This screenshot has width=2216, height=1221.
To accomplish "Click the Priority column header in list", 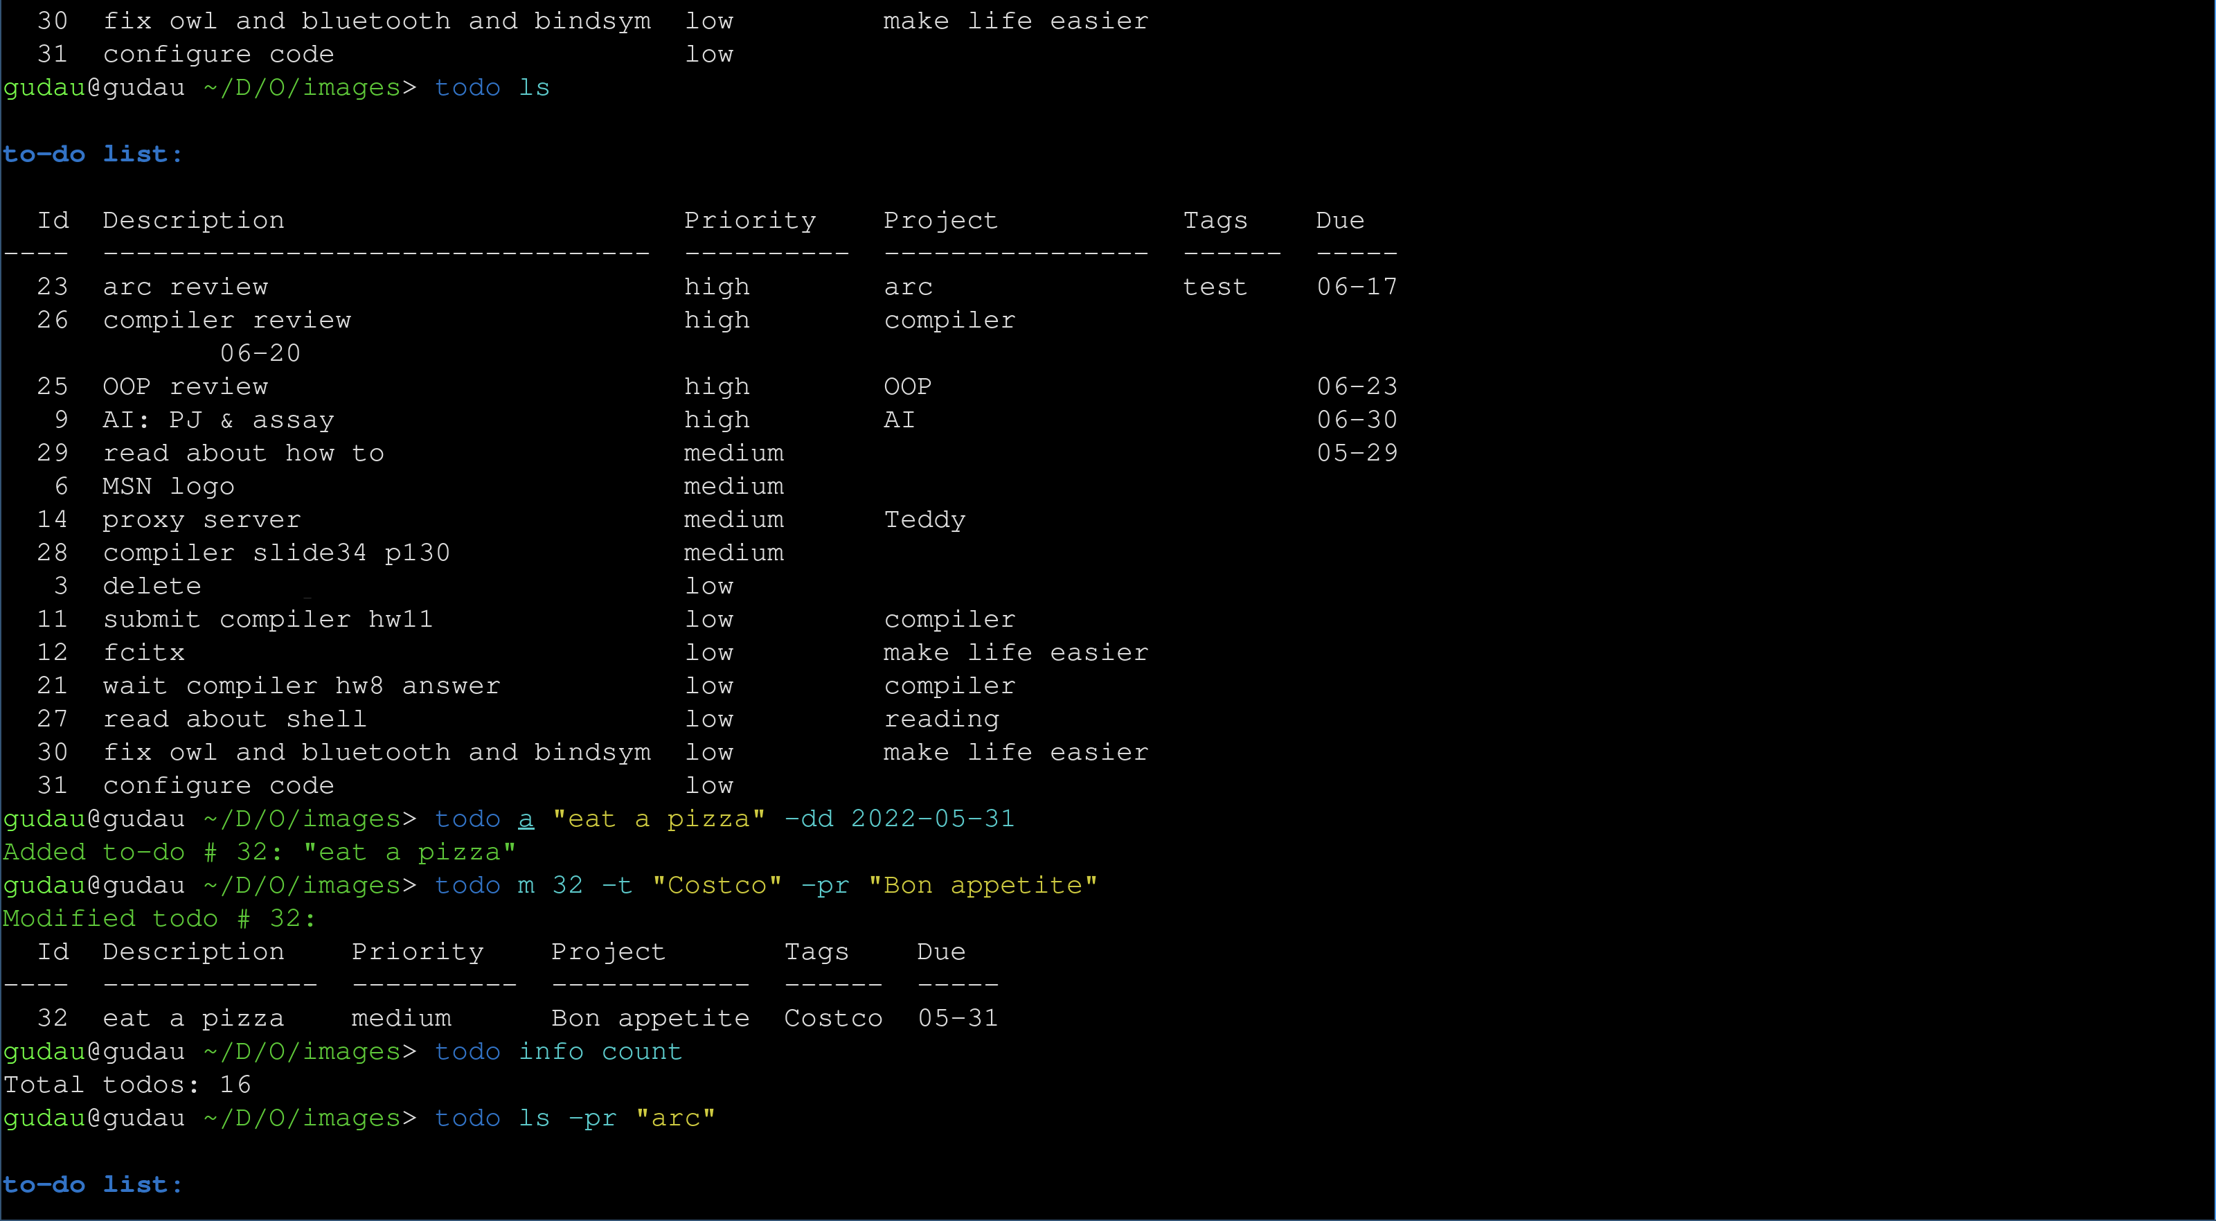I will click(x=749, y=220).
